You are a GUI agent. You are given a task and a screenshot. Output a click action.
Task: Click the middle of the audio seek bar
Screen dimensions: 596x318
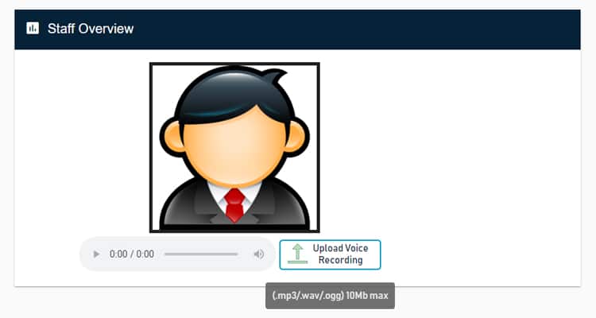(201, 254)
